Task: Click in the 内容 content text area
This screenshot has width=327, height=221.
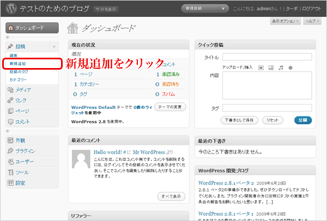Action: coord(267,85)
